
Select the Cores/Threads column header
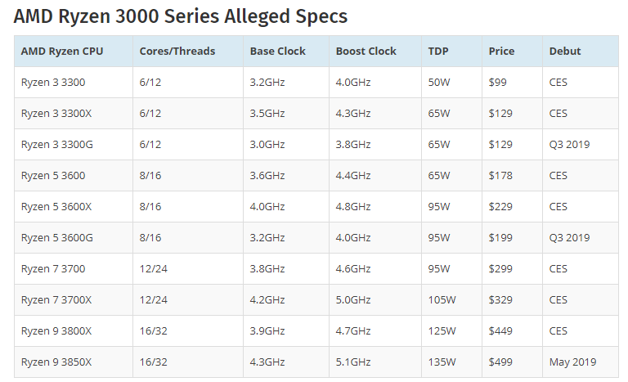(177, 51)
